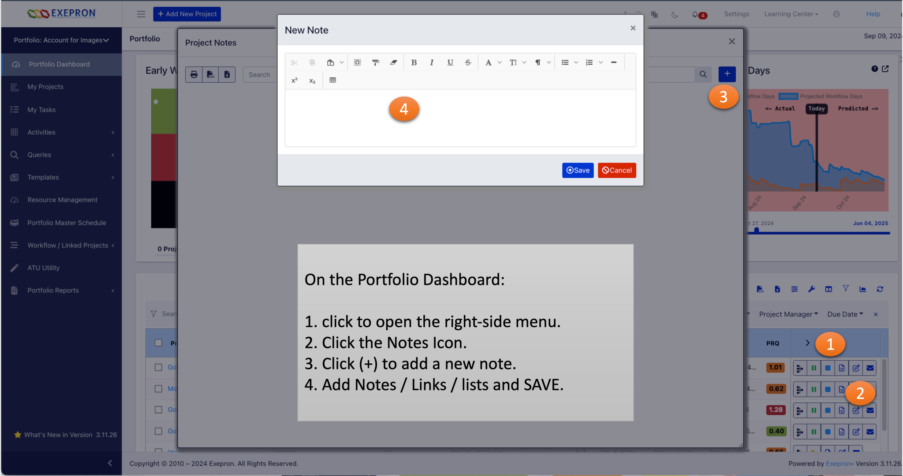The height and width of the screenshot is (476, 903).
Task: Check the fourth project row checkbox
Action: click(158, 432)
